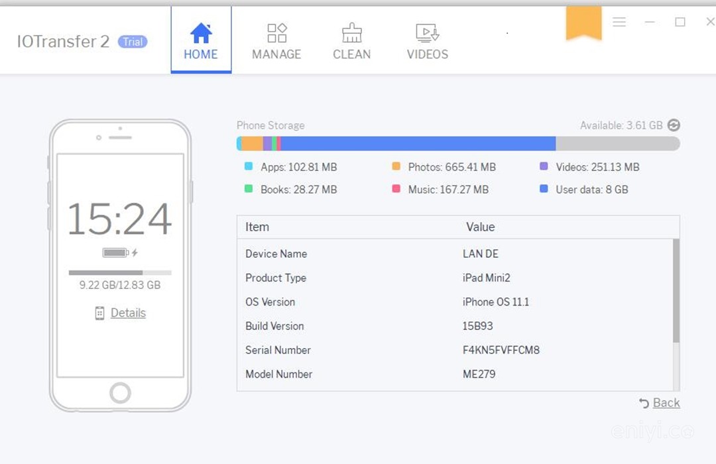Open the HOME tab house icon
Image resolution: width=716 pixels, height=464 pixels.
pos(201,33)
